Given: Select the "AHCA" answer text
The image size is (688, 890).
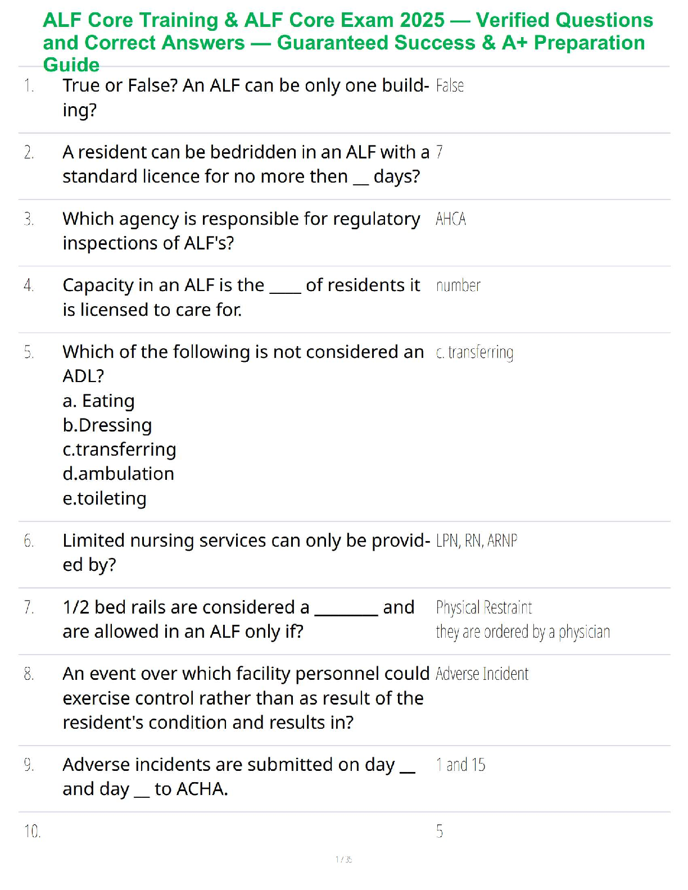Looking at the screenshot, I should click(450, 219).
